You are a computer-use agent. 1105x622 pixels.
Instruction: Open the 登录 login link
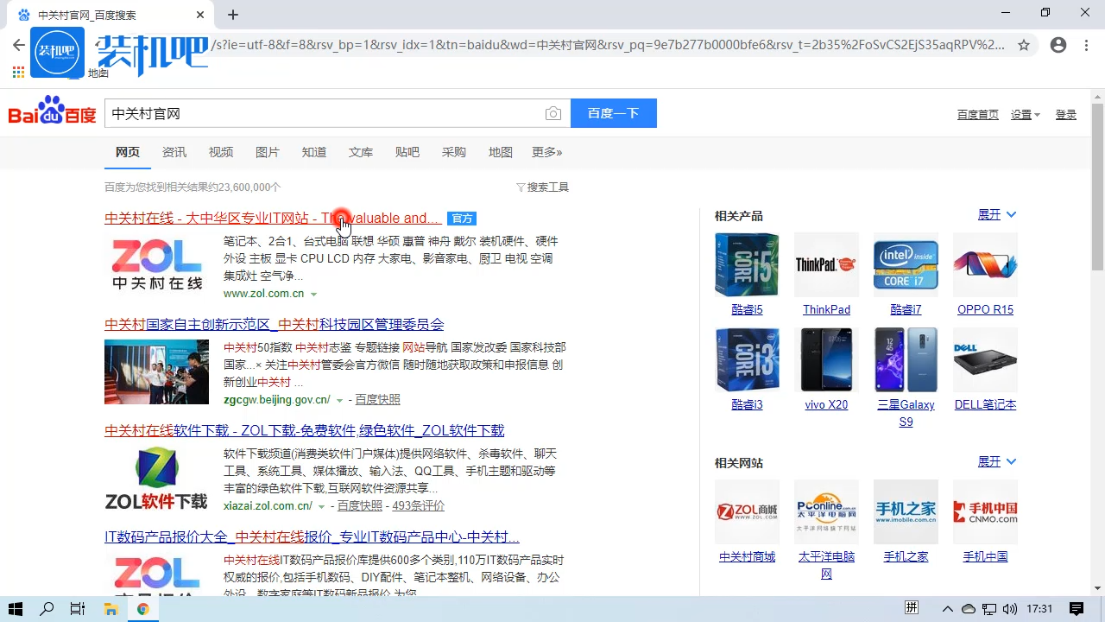(x=1065, y=113)
